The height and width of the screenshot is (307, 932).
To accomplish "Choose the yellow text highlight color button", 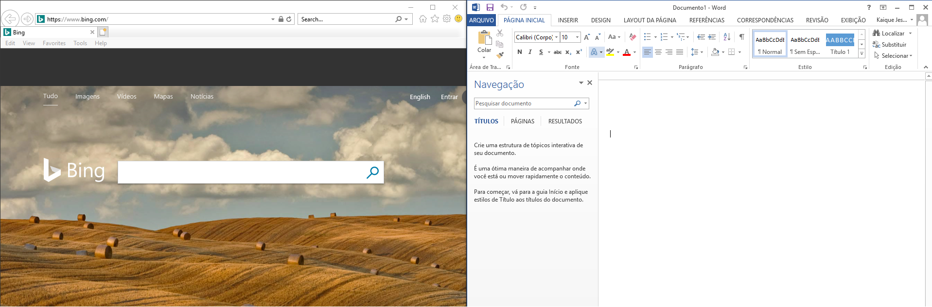I will 610,52.
